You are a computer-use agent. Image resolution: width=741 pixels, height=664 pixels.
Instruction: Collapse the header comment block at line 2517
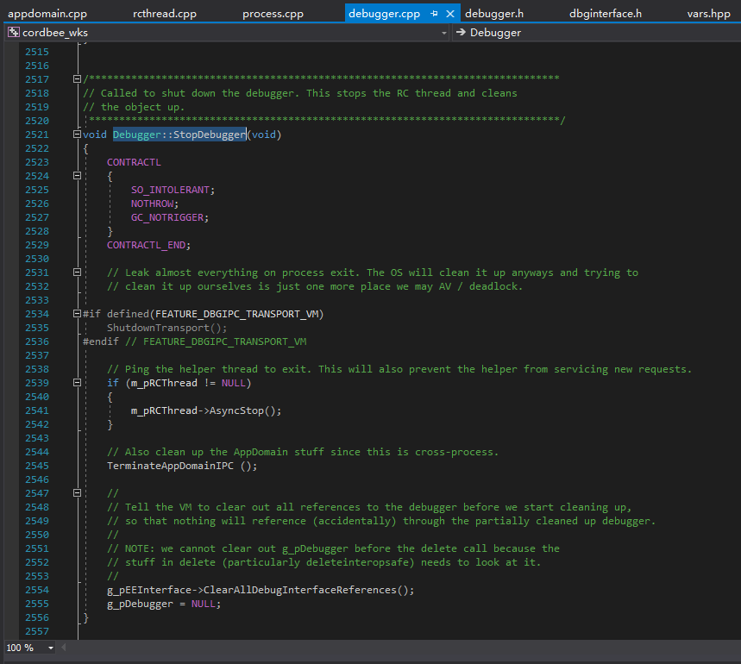point(78,79)
